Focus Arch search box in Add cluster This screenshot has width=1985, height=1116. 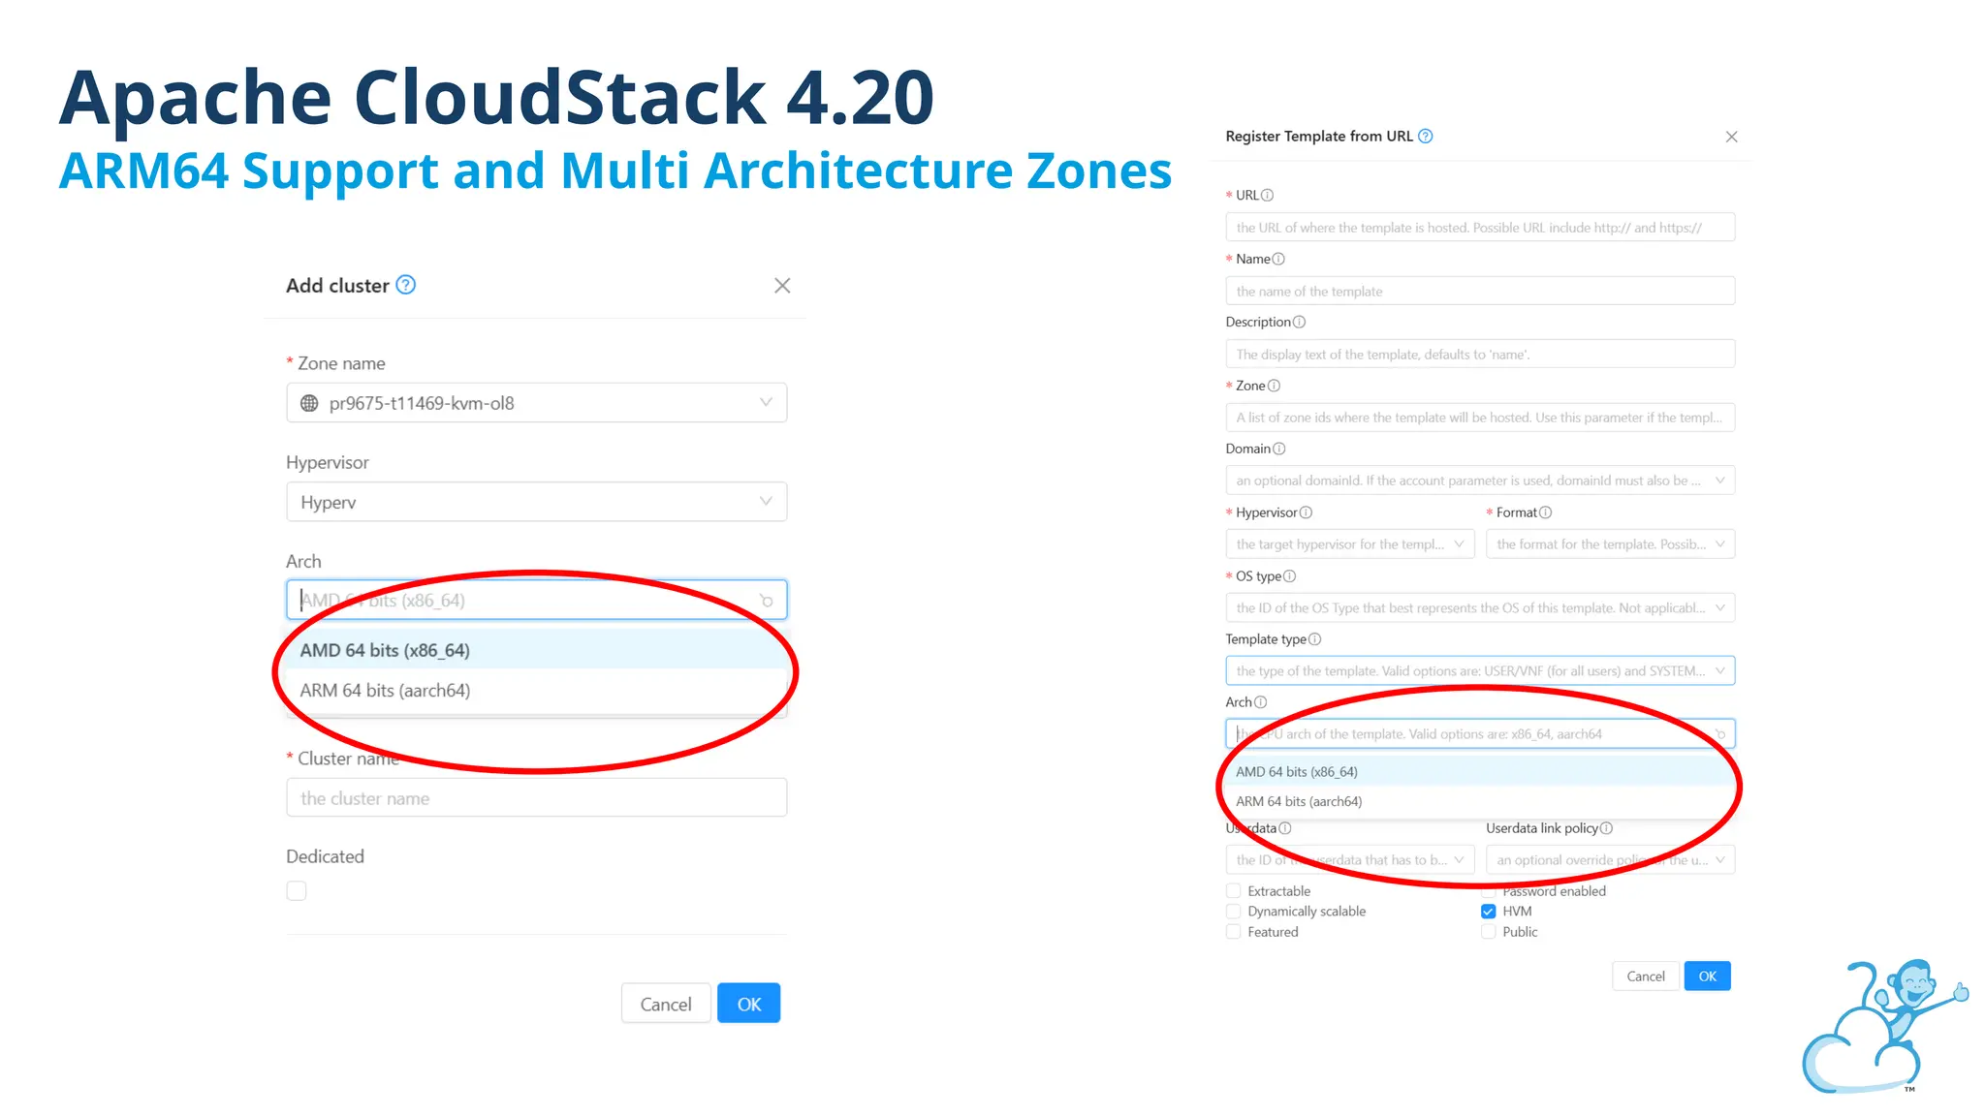click(x=536, y=601)
